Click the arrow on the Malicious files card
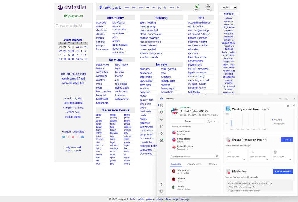The image size is (298, 202). click(x=244, y=160)
